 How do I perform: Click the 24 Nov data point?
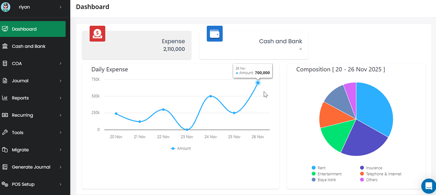(x=210, y=96)
